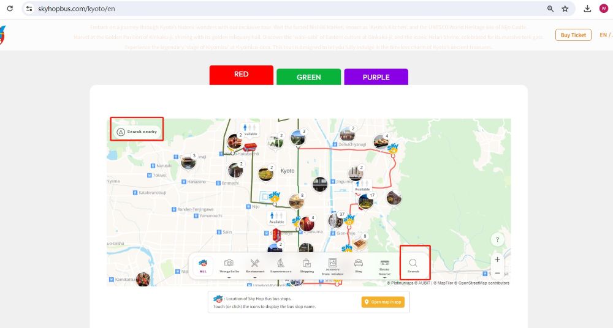Filter map by Experiences icon
This screenshot has width=613, height=328.
pyautogui.click(x=281, y=264)
